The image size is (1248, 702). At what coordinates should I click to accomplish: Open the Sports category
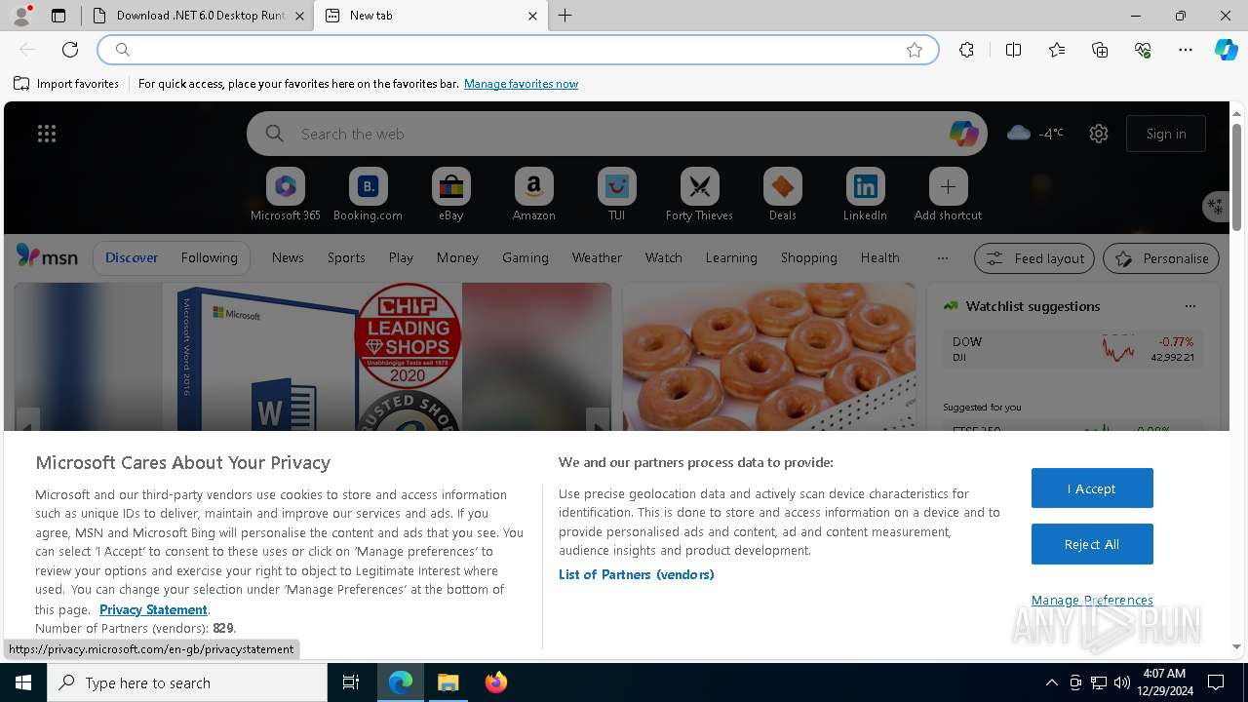click(346, 257)
